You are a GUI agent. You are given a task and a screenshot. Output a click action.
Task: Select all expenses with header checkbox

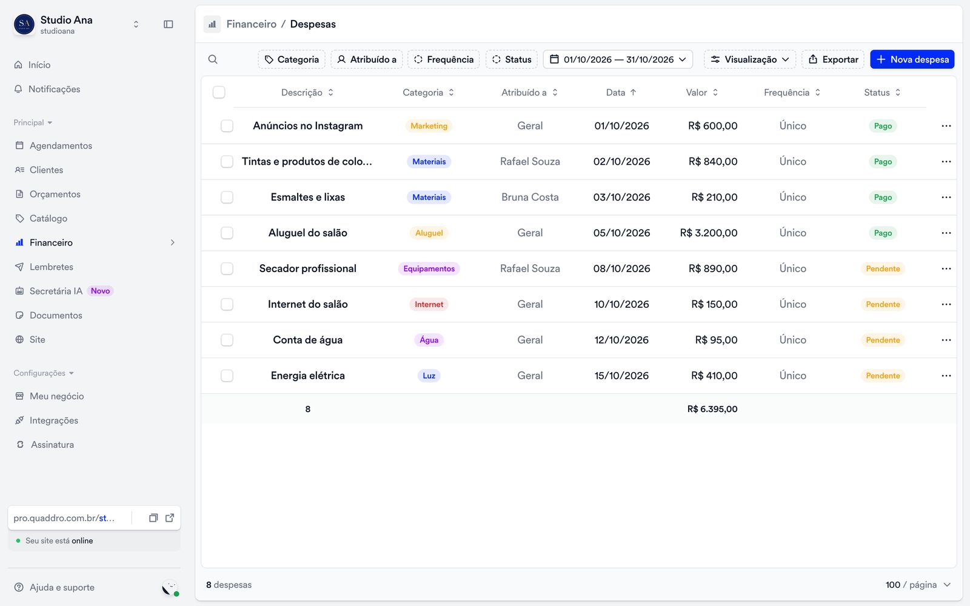(x=219, y=92)
